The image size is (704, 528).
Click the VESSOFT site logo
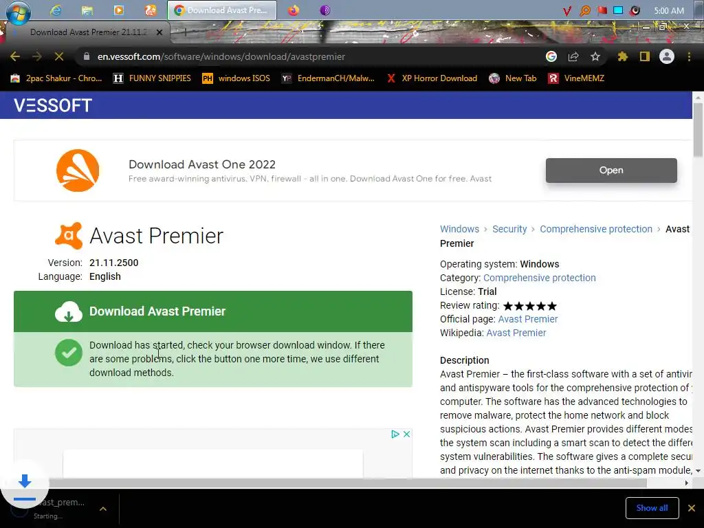click(x=53, y=105)
